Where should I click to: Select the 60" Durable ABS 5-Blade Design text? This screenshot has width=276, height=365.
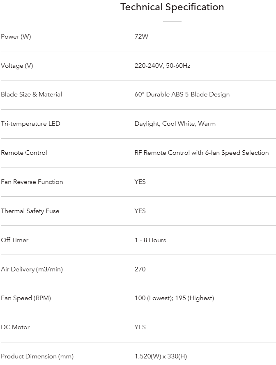point(182,94)
